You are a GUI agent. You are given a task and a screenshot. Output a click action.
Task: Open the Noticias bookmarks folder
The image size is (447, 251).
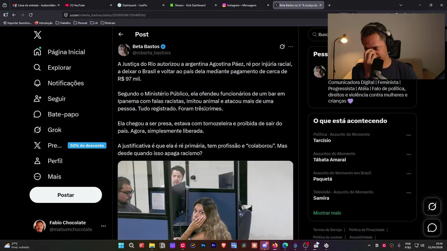click(x=108, y=23)
